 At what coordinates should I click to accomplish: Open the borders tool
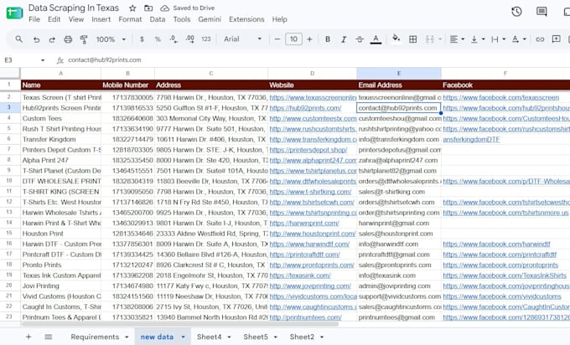pyautogui.click(x=413, y=39)
